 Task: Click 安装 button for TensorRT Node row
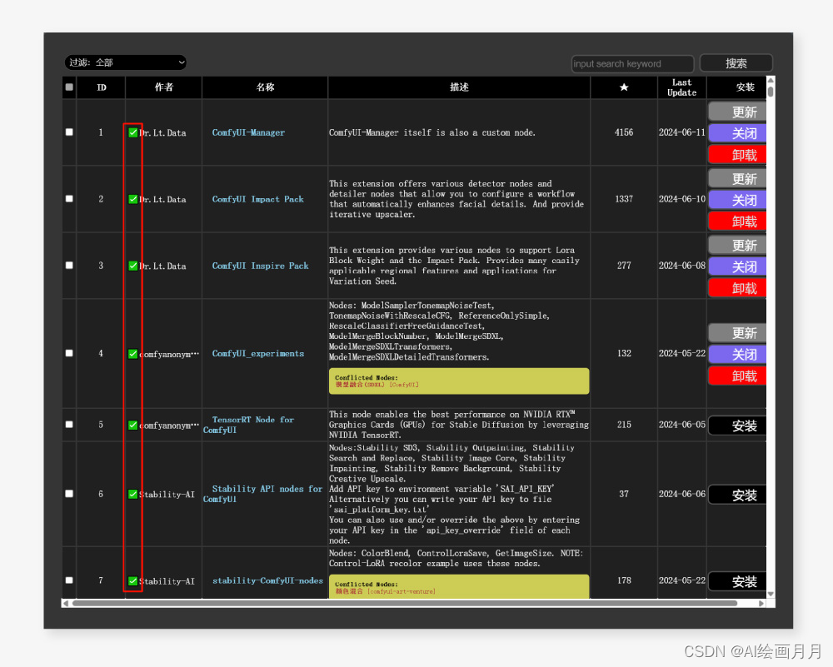pyautogui.click(x=737, y=426)
